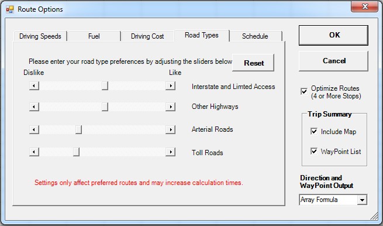Disable the WayPoint List checkbox
The width and height of the screenshot is (383, 226).
point(314,151)
